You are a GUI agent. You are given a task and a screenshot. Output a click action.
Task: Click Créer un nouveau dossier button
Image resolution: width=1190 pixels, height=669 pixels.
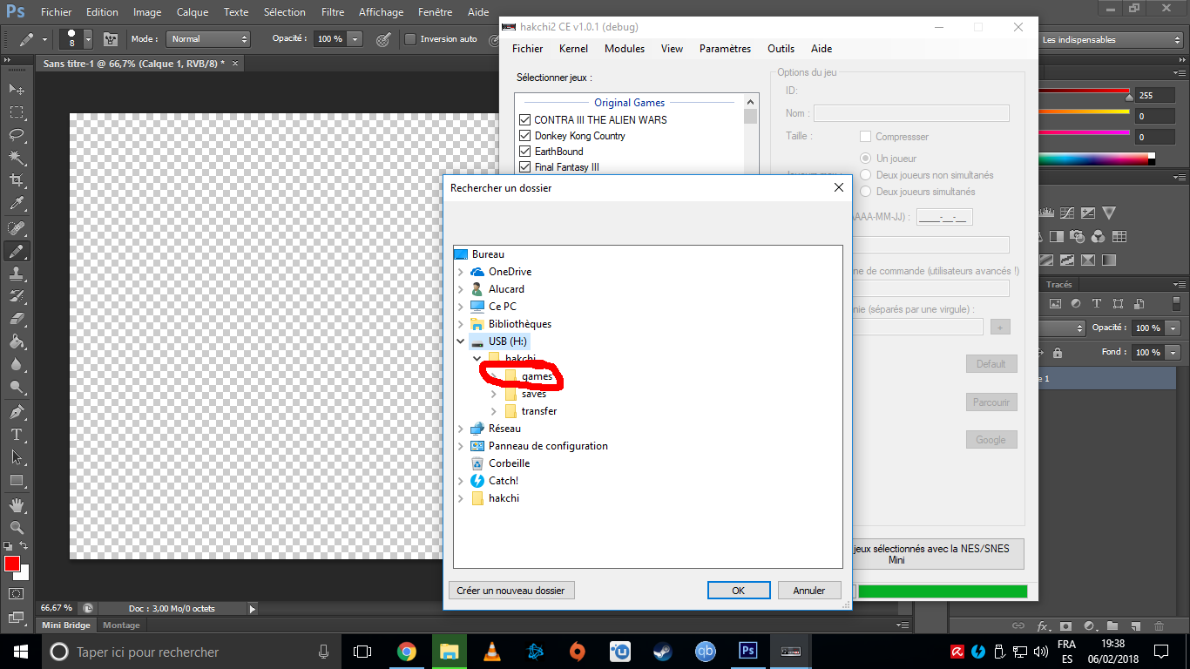(511, 591)
